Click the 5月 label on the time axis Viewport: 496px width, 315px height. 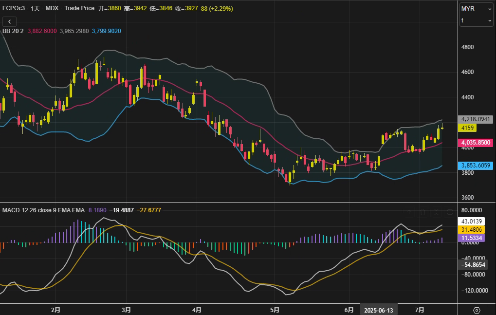pyautogui.click(x=275, y=310)
